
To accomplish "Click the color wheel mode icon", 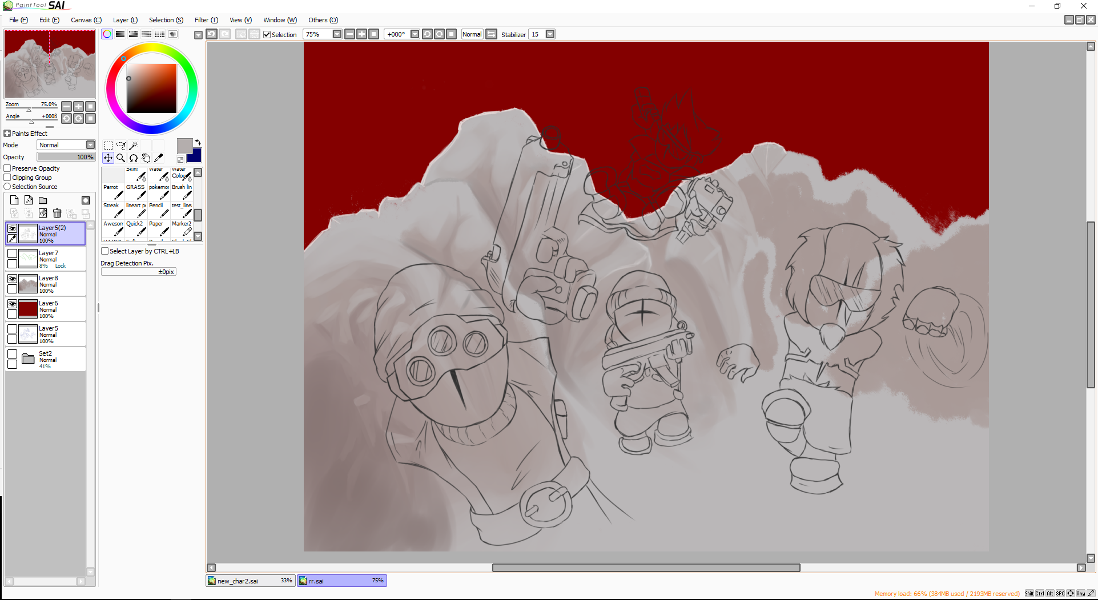I will coord(107,34).
